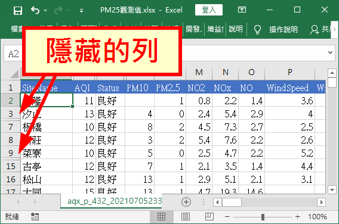Screen dimensions: 339x224
Task: Click the share person icon
Action: tap(314, 30)
